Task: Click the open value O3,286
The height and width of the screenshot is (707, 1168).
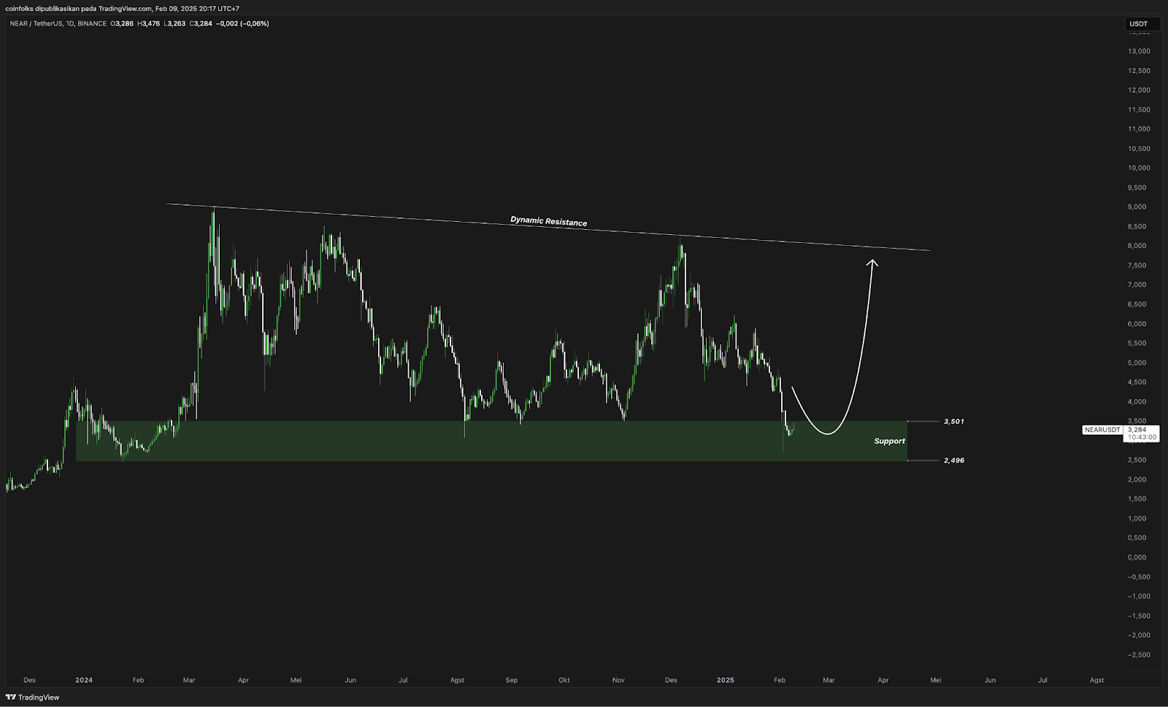Action: (x=122, y=23)
